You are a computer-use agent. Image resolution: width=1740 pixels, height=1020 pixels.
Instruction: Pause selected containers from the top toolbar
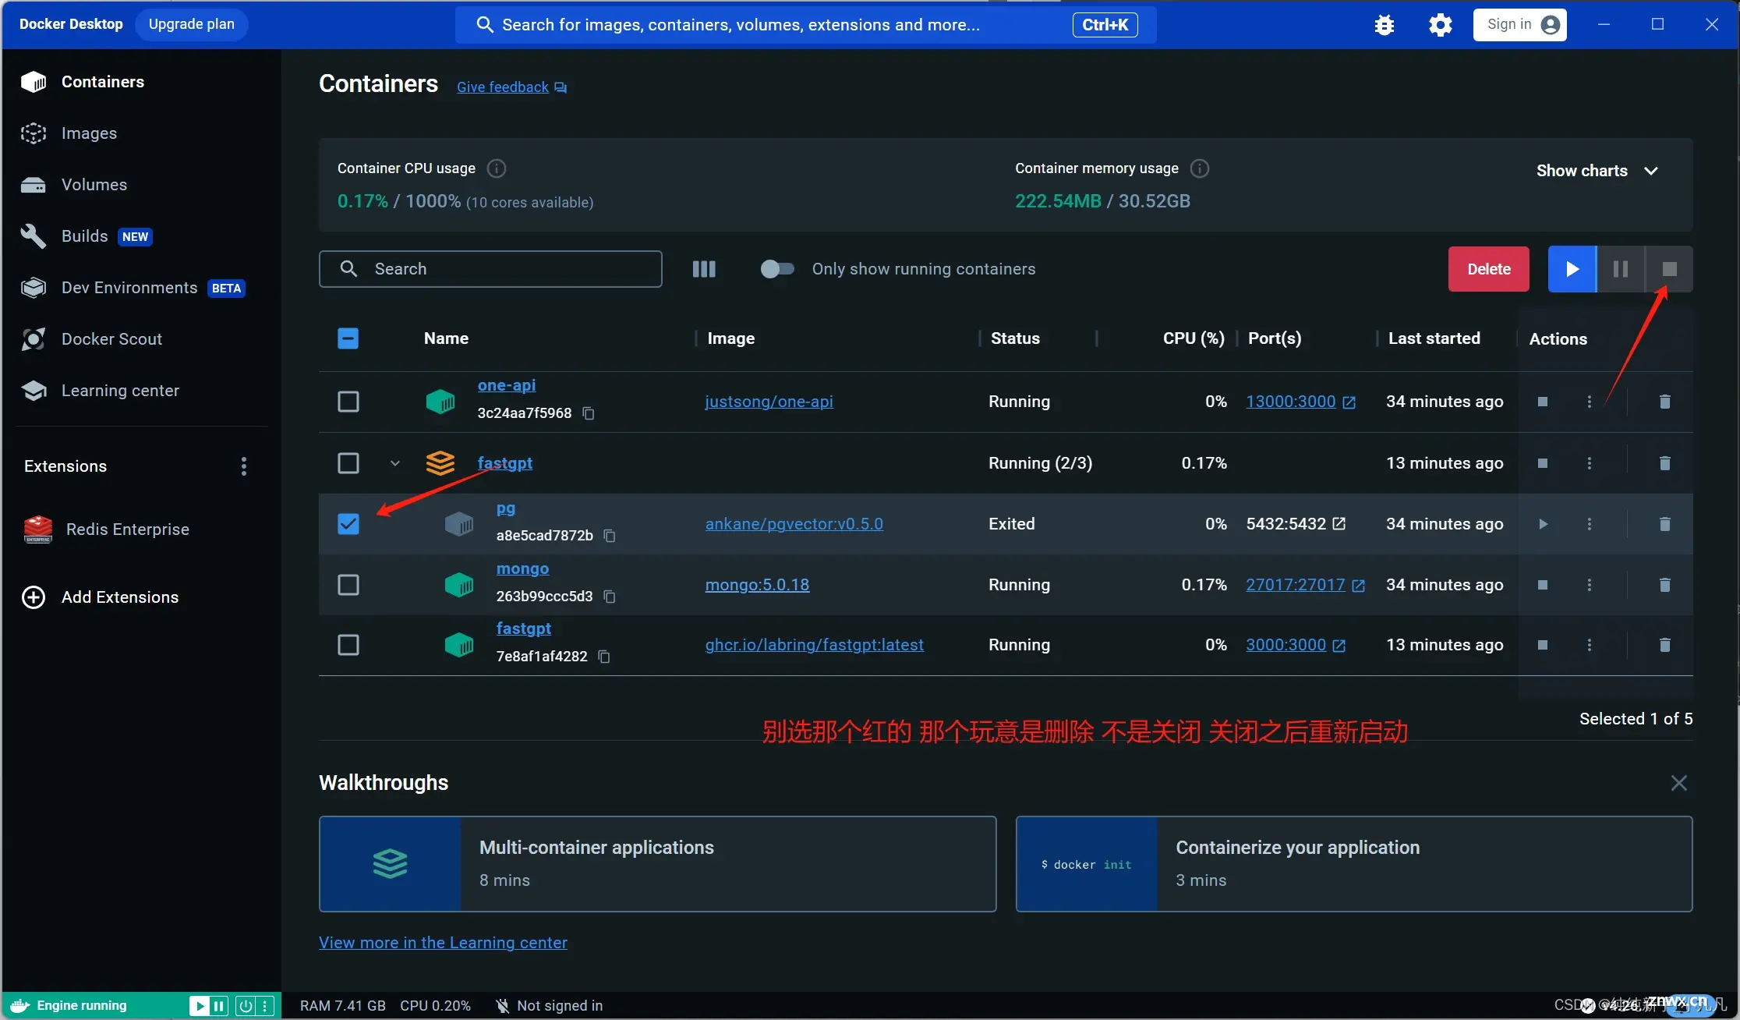1621,269
